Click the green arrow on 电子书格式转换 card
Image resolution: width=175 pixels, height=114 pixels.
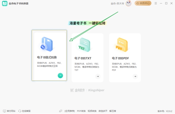pos(60,76)
